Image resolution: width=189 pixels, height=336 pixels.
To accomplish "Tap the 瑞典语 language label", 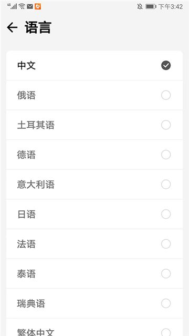I will click(x=31, y=303).
